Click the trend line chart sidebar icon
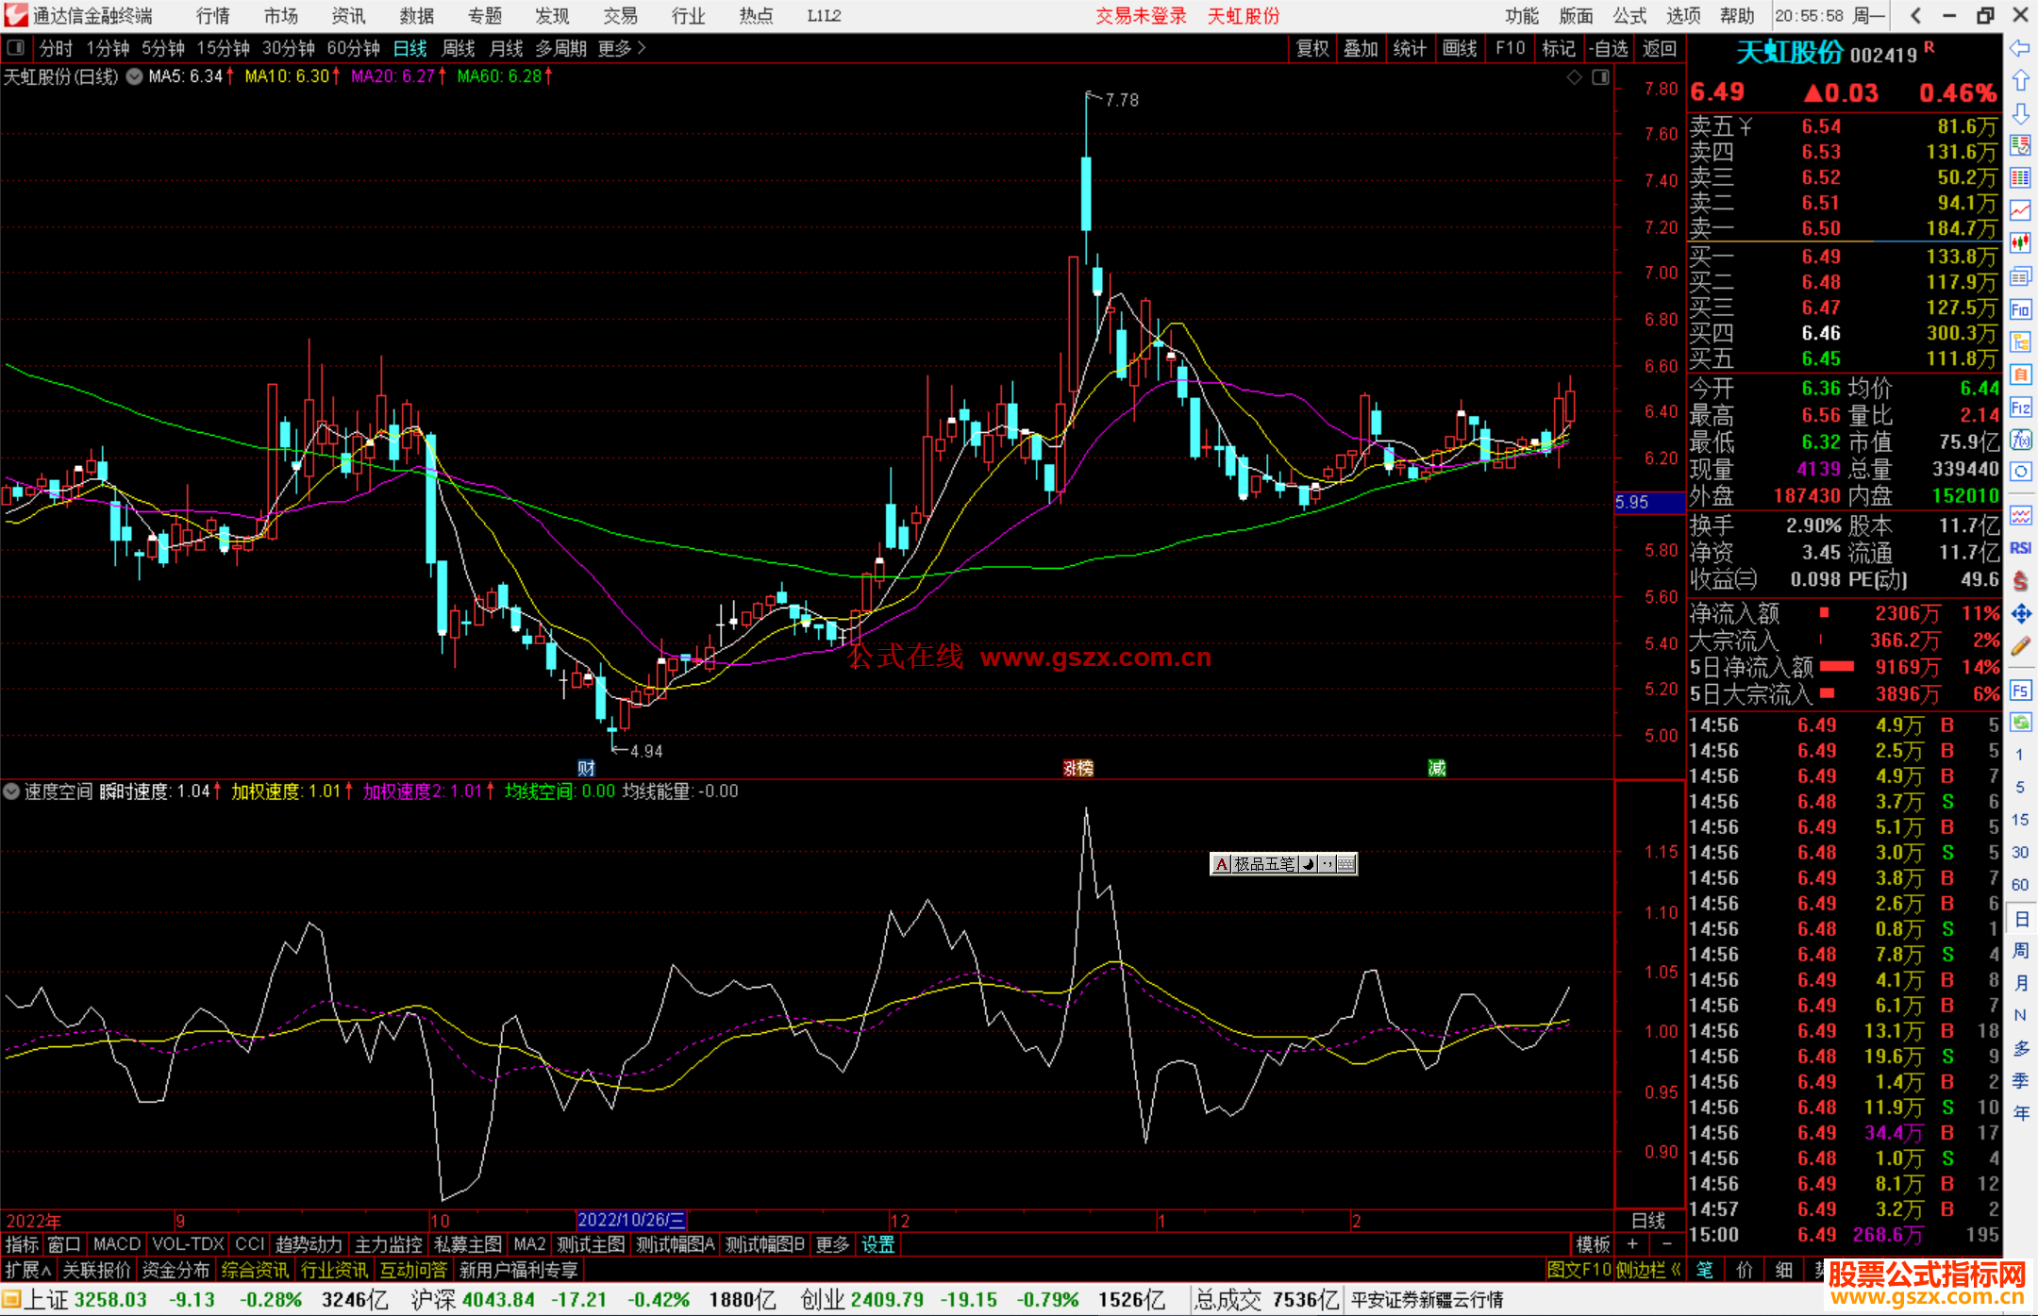This screenshot has height=1316, width=2038. pyautogui.click(x=2020, y=210)
